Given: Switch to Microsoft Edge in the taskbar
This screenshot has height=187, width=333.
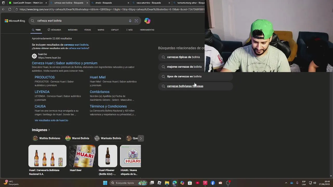Looking at the screenshot, I should pyautogui.click(x=175, y=183).
